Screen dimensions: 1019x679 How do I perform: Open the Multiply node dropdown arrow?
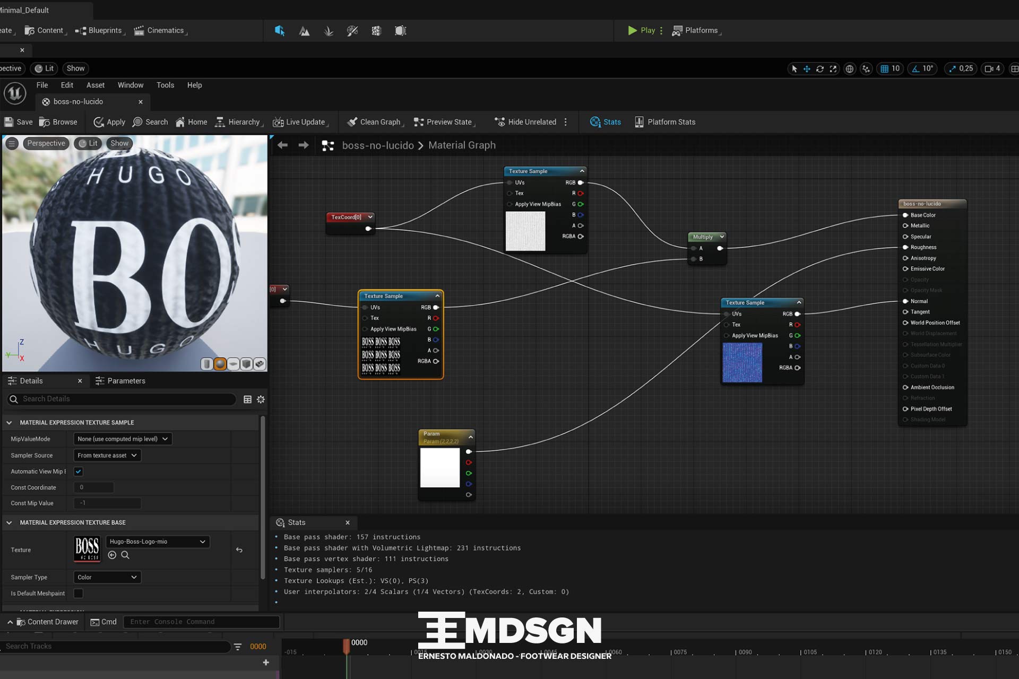[721, 237]
